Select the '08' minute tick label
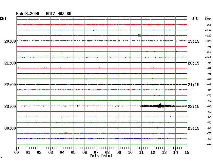This screenshot has width=213, height=161. coord(107,152)
